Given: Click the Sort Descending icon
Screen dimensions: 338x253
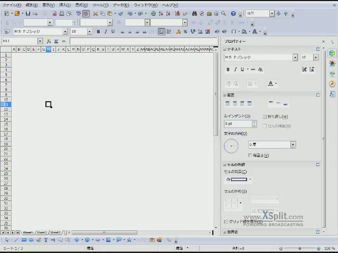Looking at the screenshot, I should coord(168,14).
